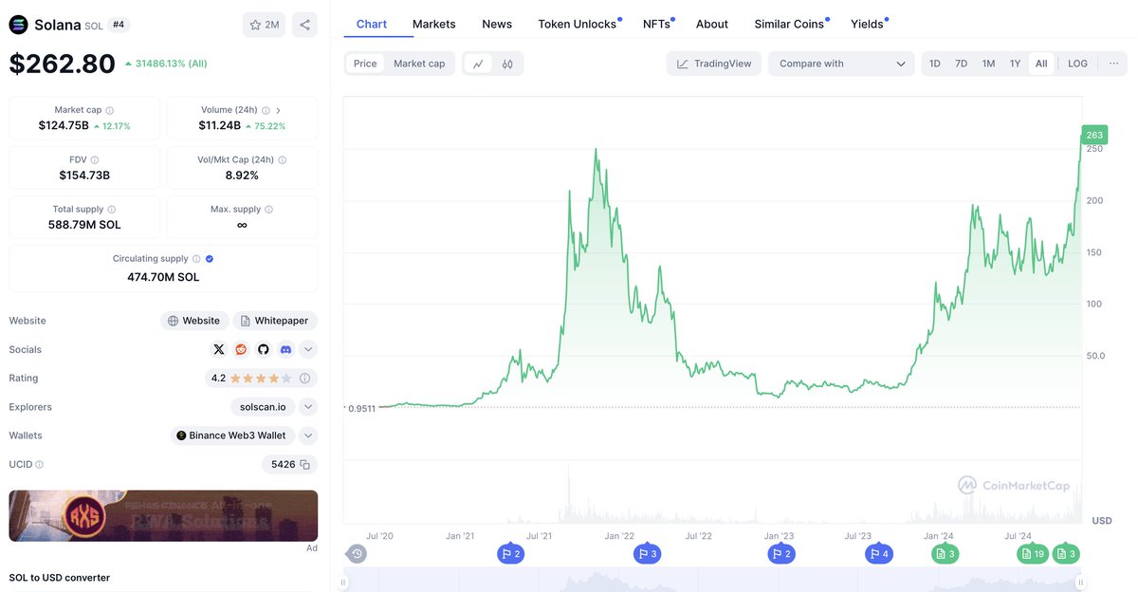Open the TradingView chart button
Image resolution: width=1138 pixels, height=592 pixels.
714,64
